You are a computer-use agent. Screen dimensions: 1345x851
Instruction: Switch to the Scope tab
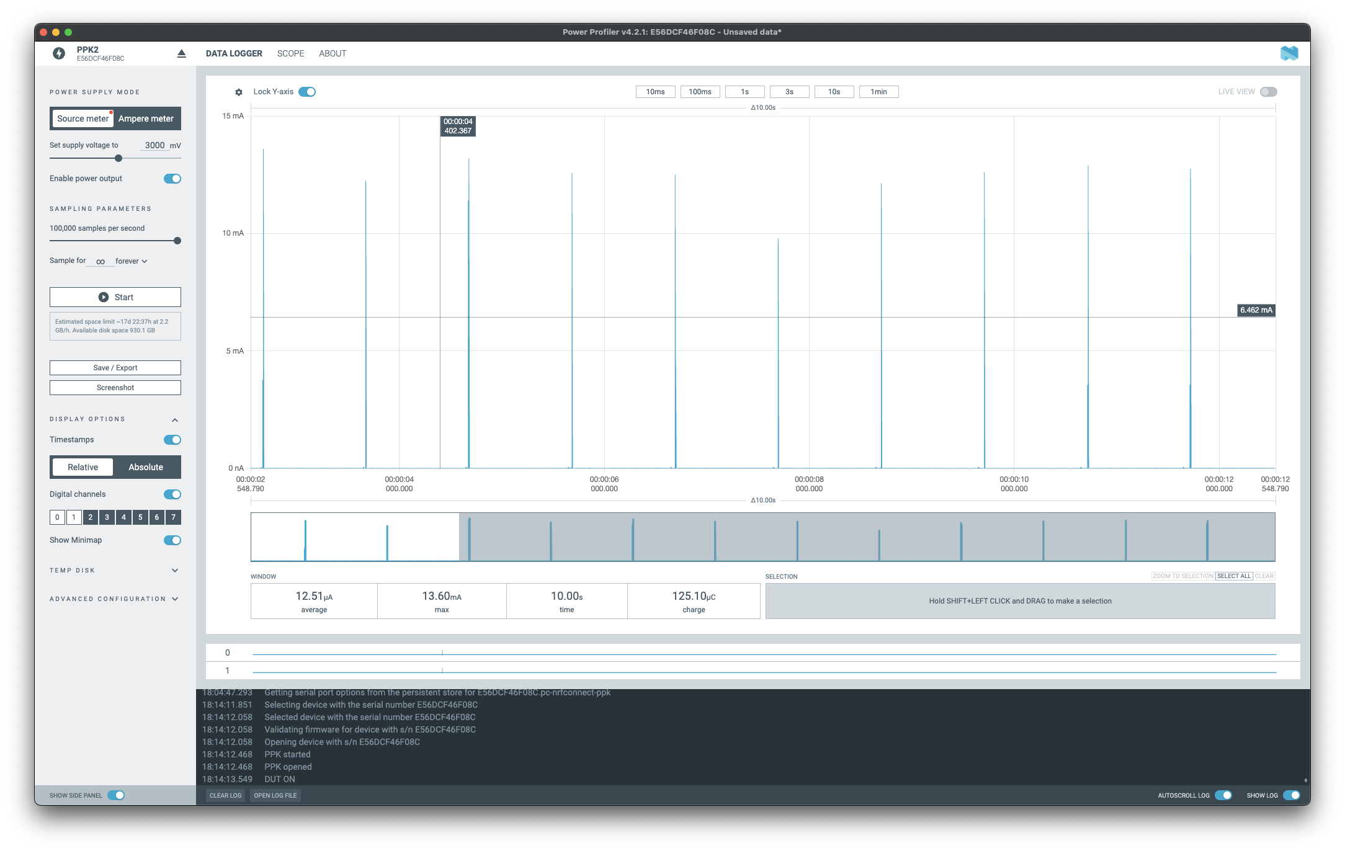click(x=290, y=53)
